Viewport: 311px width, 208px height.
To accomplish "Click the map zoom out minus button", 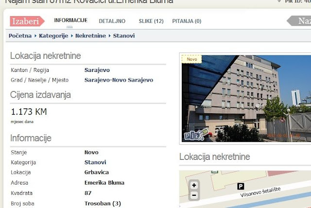I will tap(194, 195).
